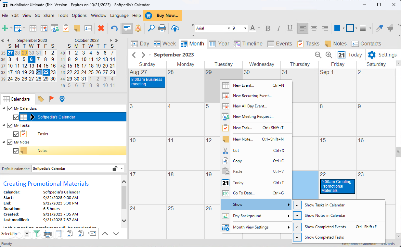Uncheck the My Calendars checkbox
This screenshot has width=401, height=247.
(10, 108)
